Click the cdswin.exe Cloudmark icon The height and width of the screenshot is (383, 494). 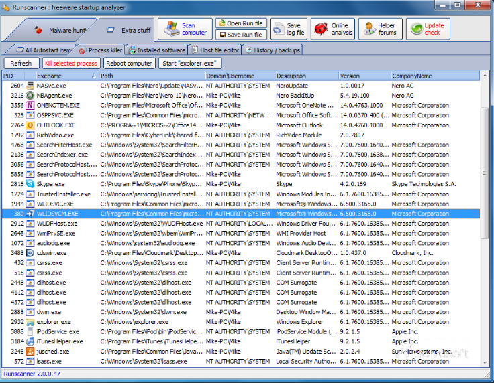click(30, 253)
